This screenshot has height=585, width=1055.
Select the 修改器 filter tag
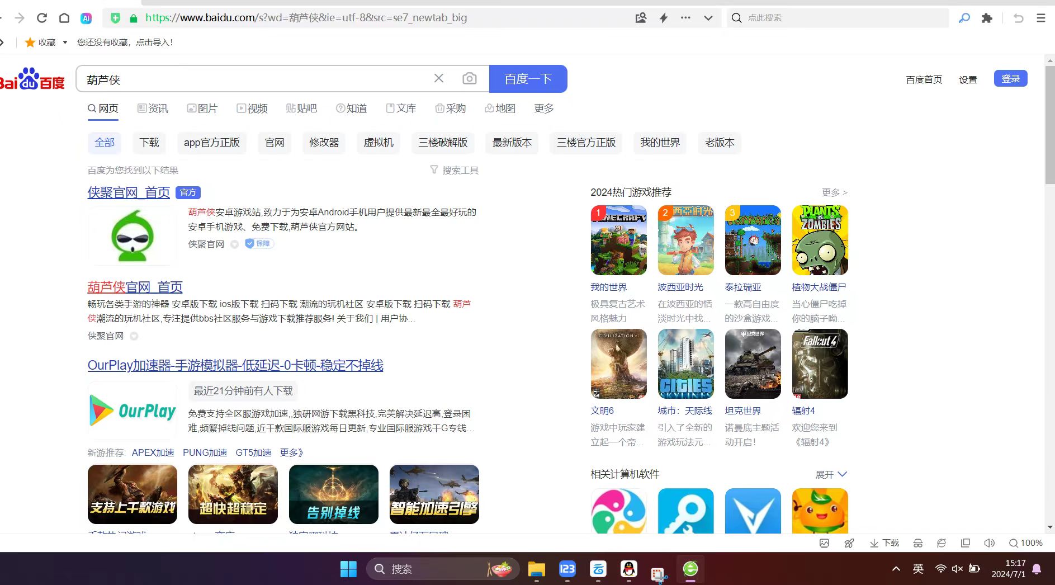[x=324, y=143]
